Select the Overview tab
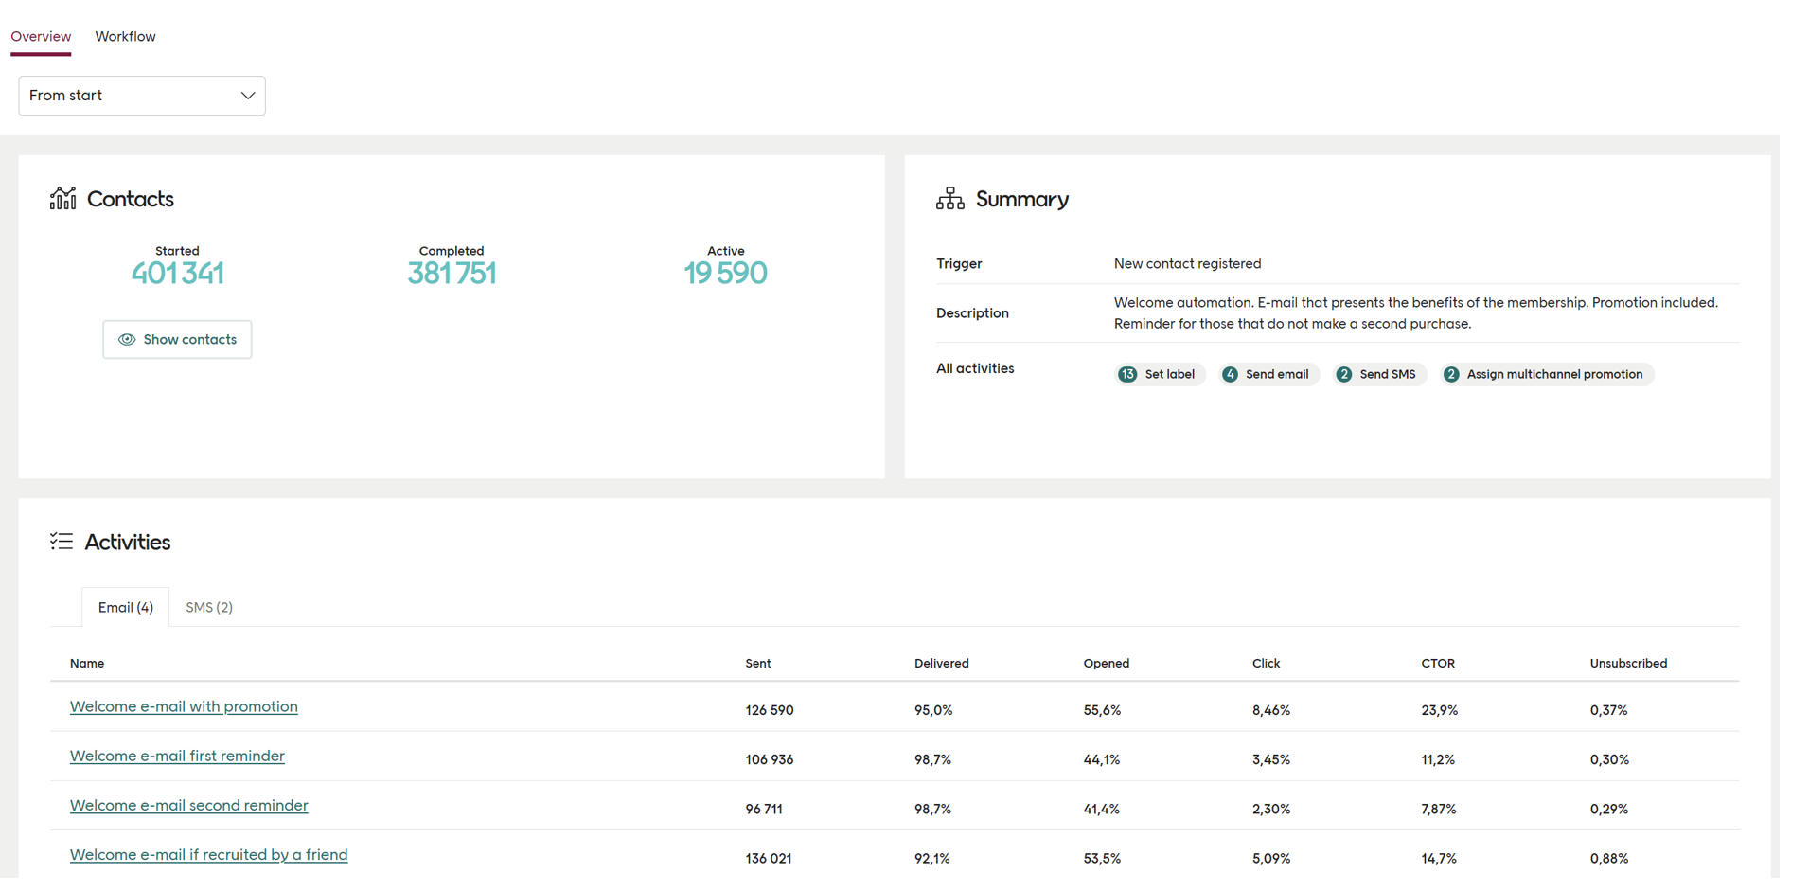This screenshot has height=891, width=1809. pos(40,36)
